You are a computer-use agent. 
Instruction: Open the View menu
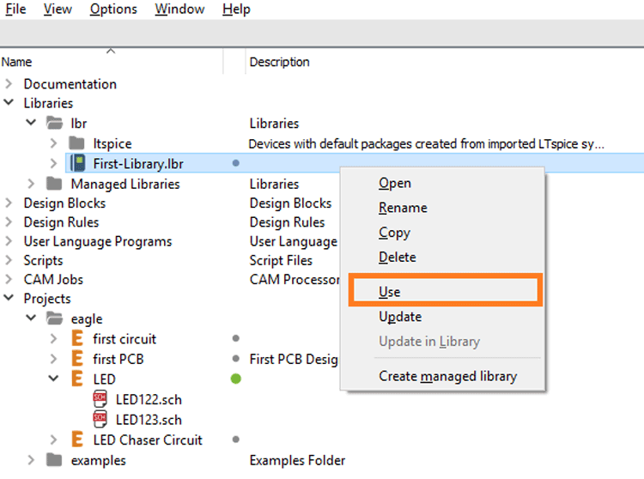[58, 9]
